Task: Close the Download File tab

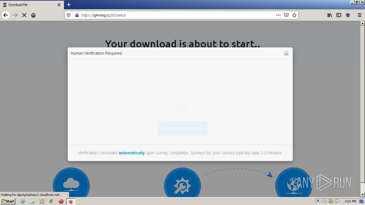Action: click(59, 5)
